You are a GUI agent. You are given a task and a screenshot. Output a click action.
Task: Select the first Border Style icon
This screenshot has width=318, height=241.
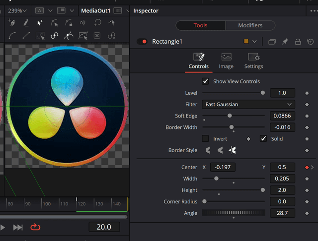208,150
